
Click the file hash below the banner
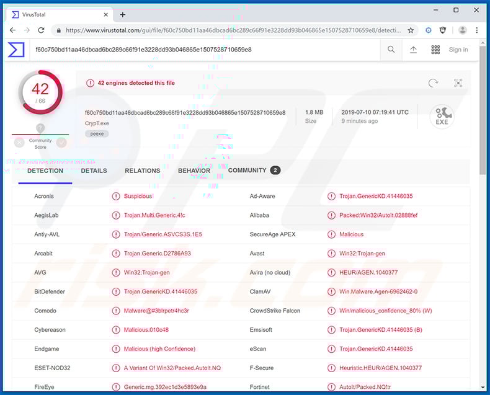pyautogui.click(x=185, y=113)
